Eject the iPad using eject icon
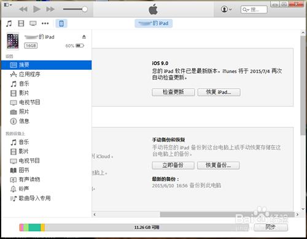The width and height of the screenshot is (307, 239). point(84,37)
